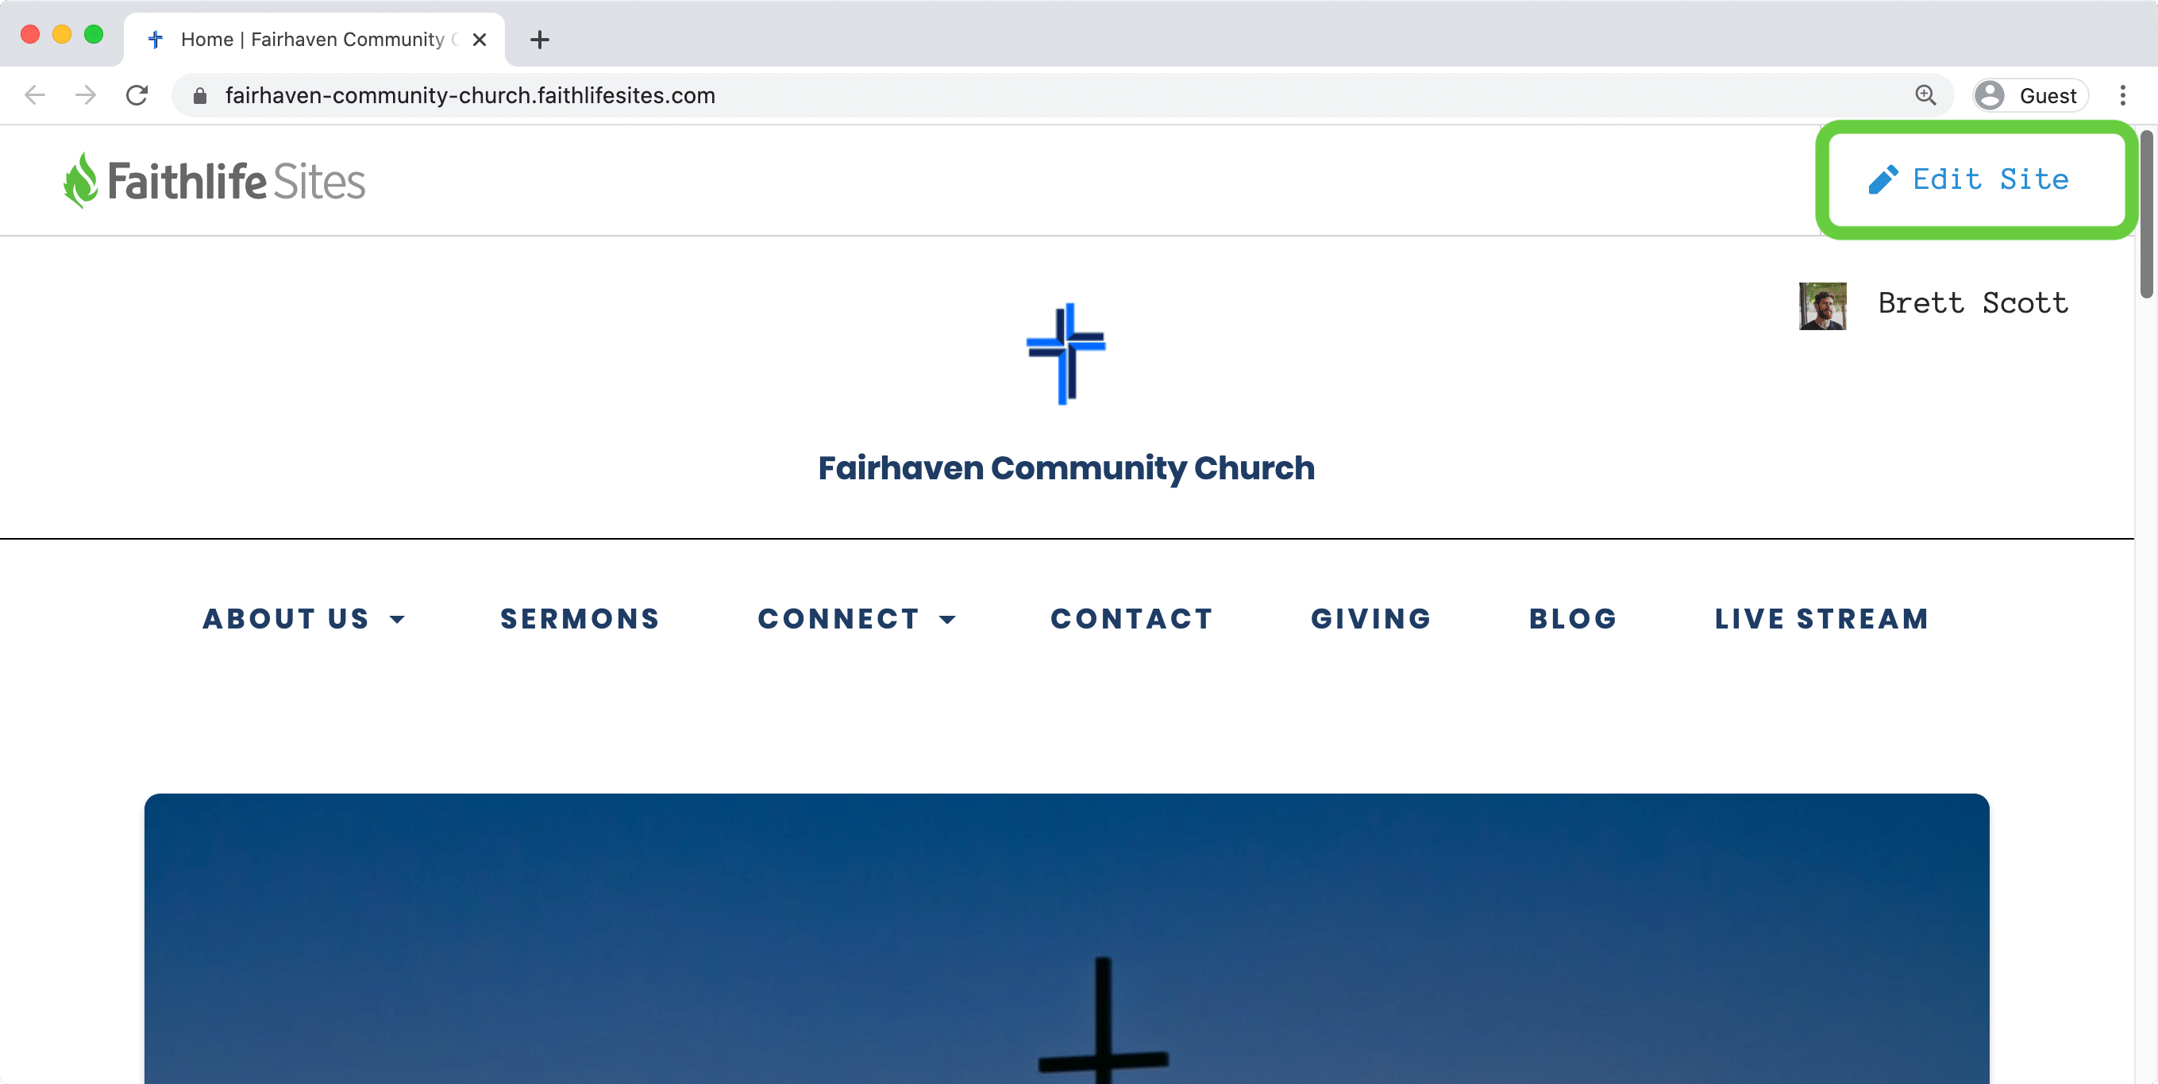Image resolution: width=2158 pixels, height=1084 pixels.
Task: Expand the ABOUT US dropdown arrow
Action: point(397,620)
